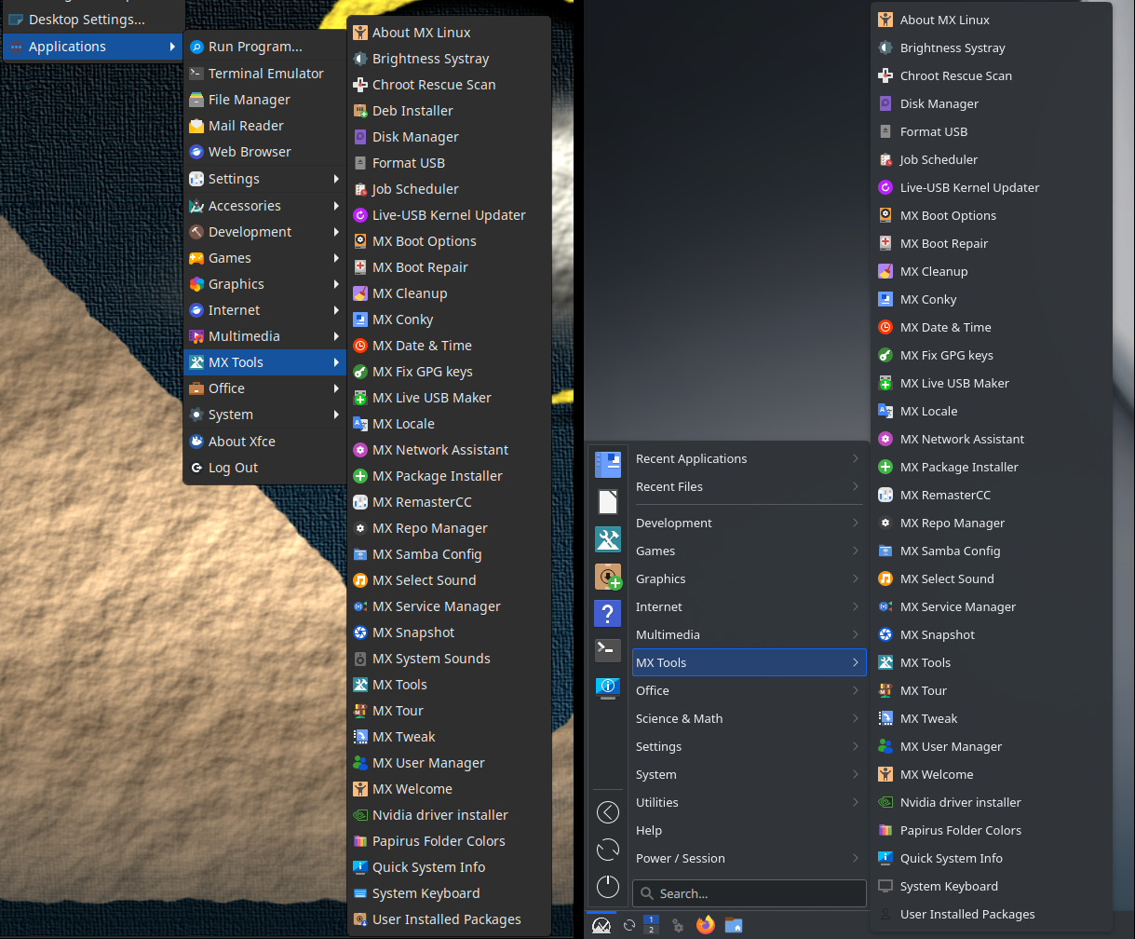Click the Deb Installer package icon
1135x939 pixels.
tap(360, 111)
